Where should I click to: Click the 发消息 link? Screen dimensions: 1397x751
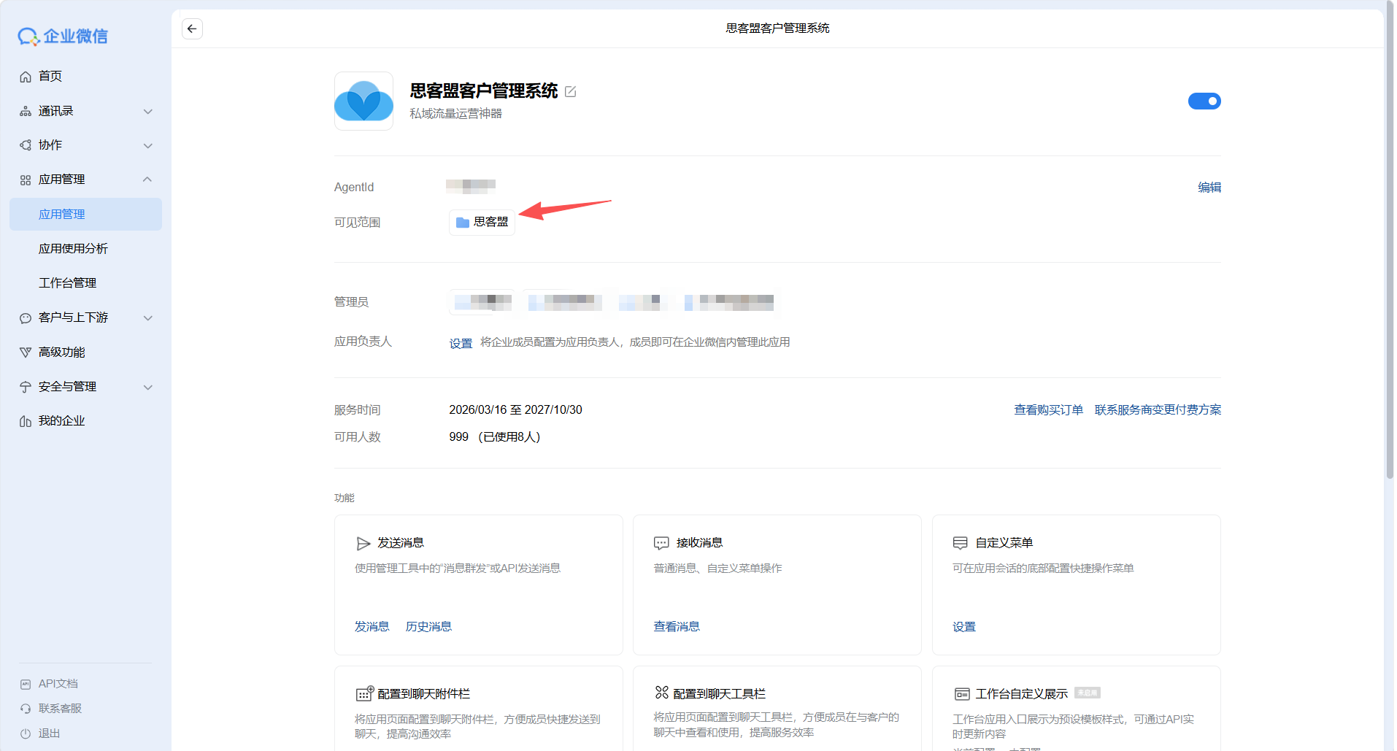point(372,627)
